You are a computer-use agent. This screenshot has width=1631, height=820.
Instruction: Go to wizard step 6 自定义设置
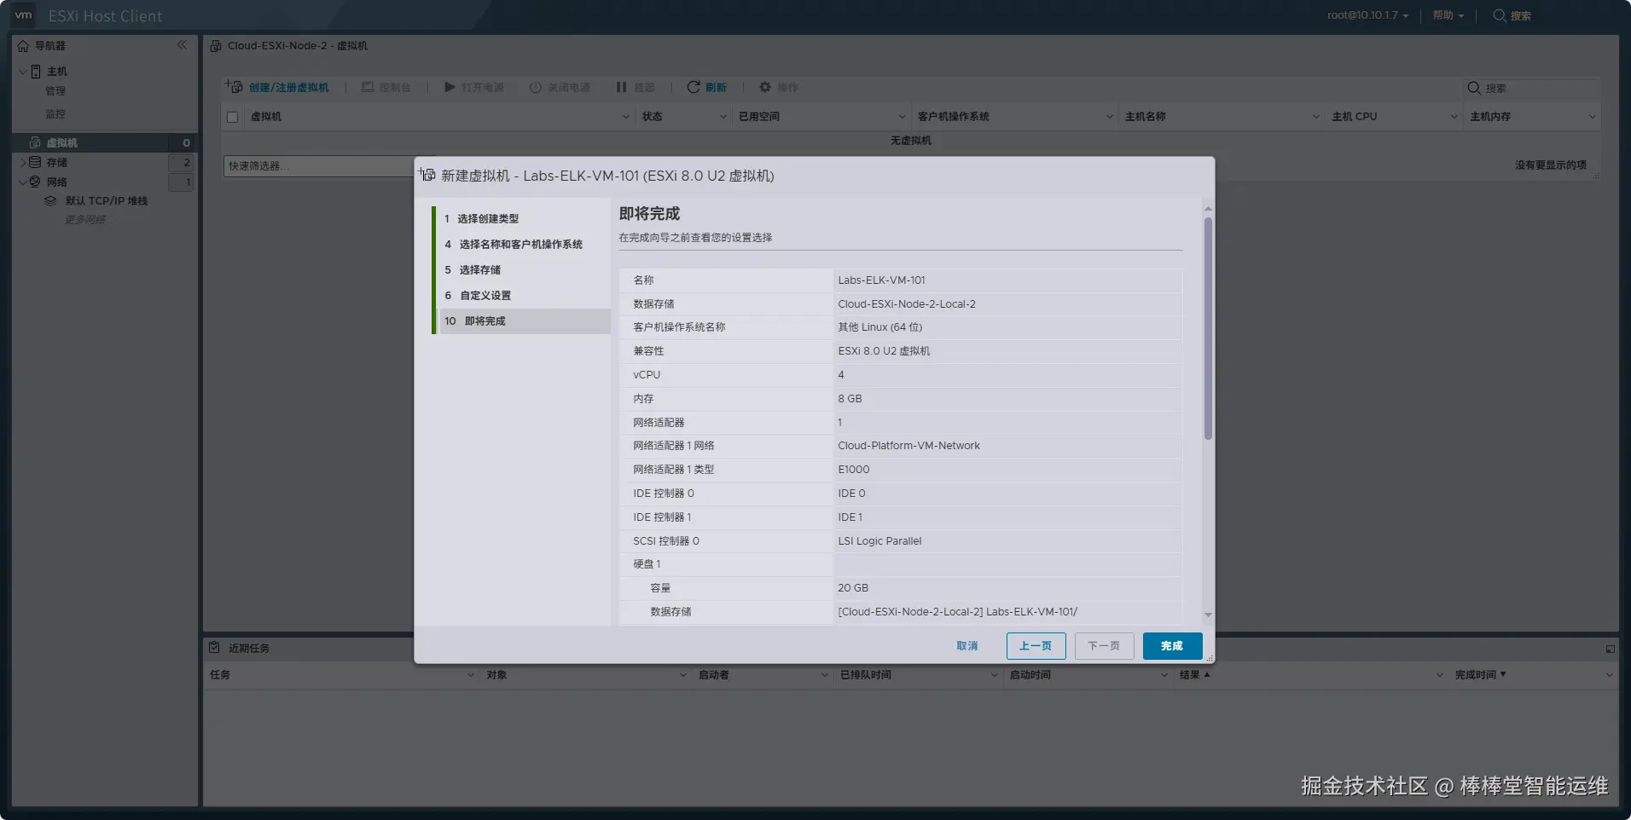click(x=523, y=296)
